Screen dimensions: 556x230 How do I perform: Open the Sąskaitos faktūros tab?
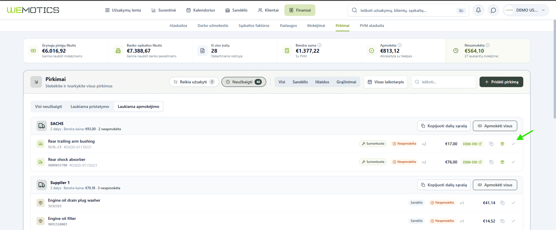pyautogui.click(x=254, y=26)
